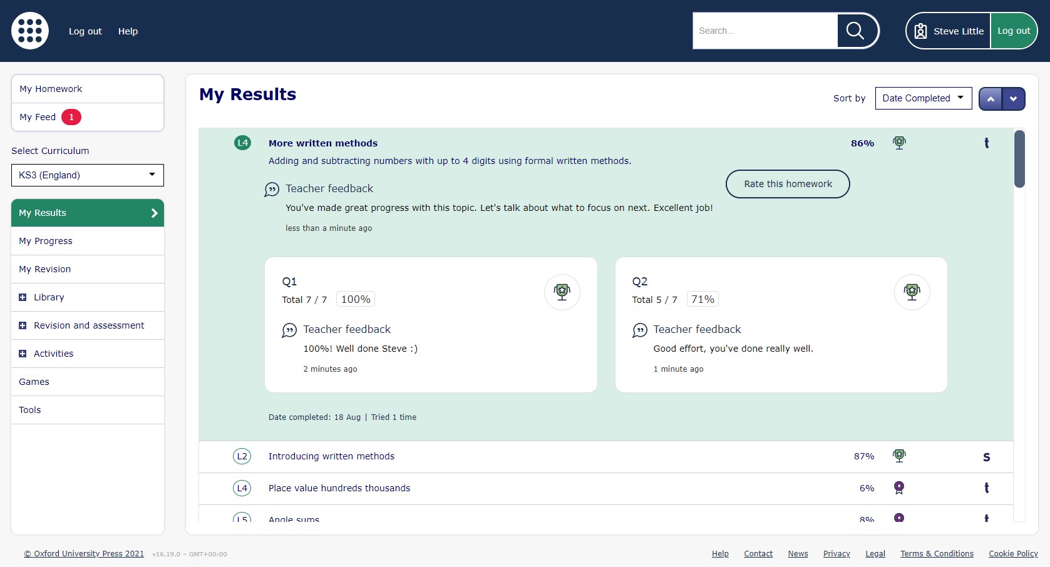Click the L2 badge beside Introducing written methods

coord(242,456)
